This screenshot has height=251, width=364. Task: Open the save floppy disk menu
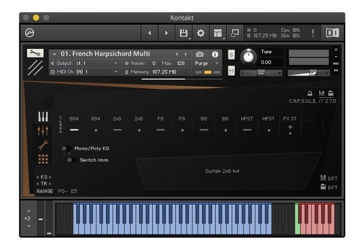[184, 33]
